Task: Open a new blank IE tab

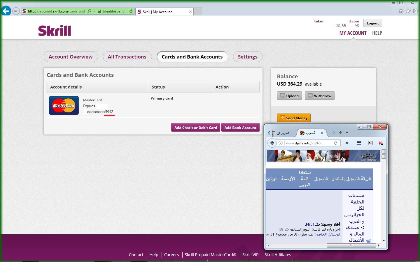Action: (x=198, y=12)
